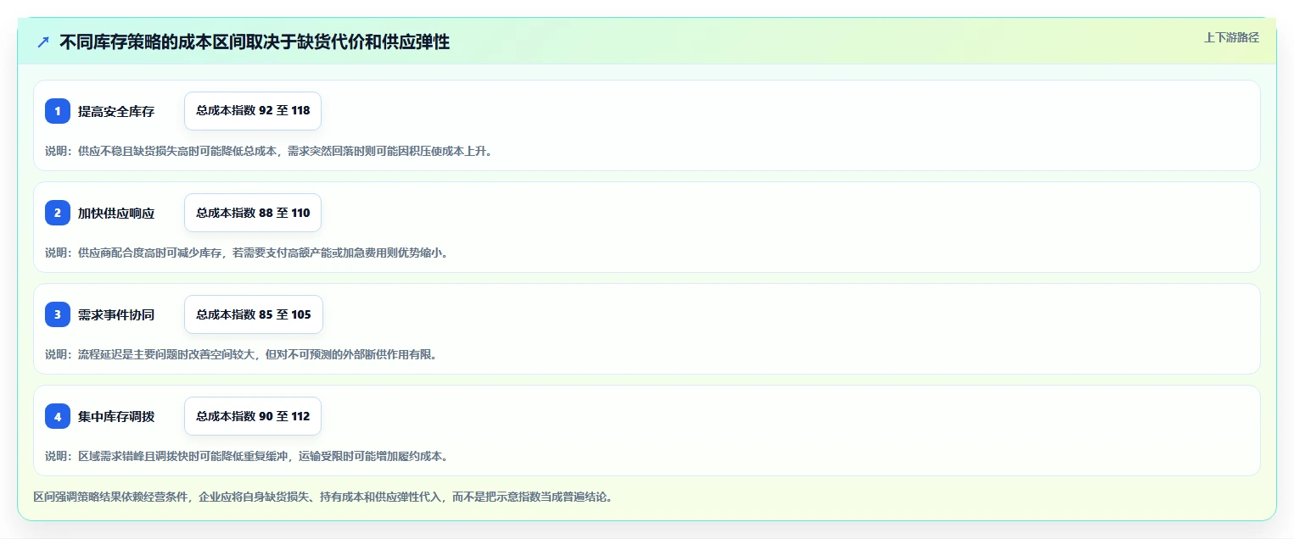Click the number 1 badge for 提高安全库存
The image size is (1294, 539).
[58, 111]
